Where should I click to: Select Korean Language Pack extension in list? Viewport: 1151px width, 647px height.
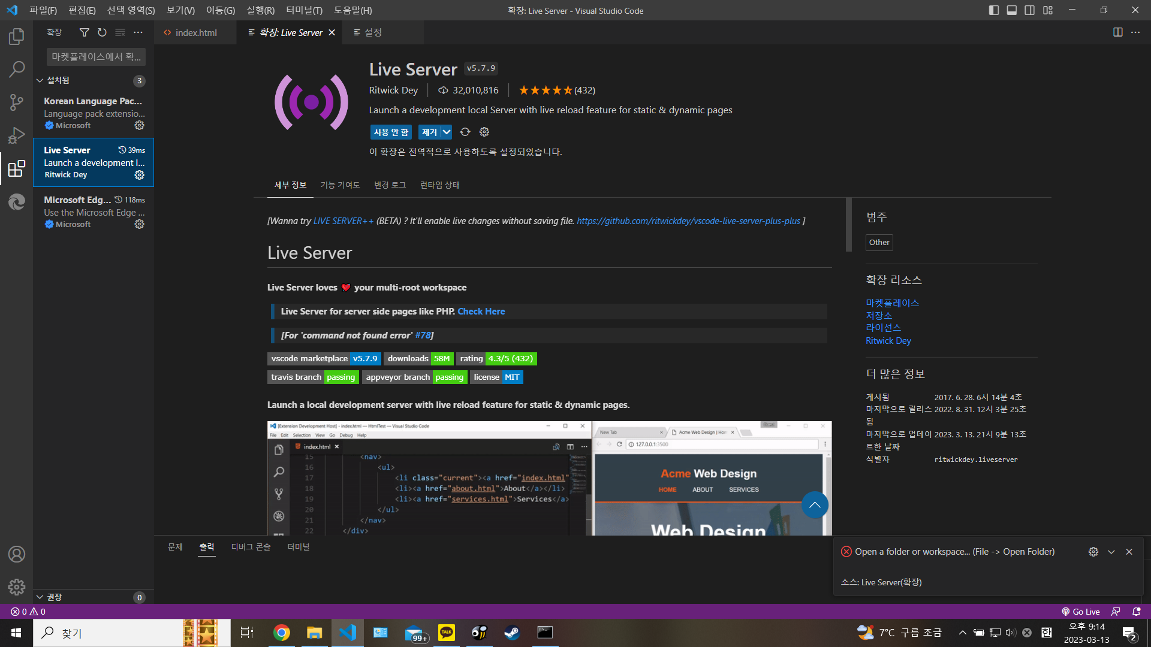click(94, 113)
